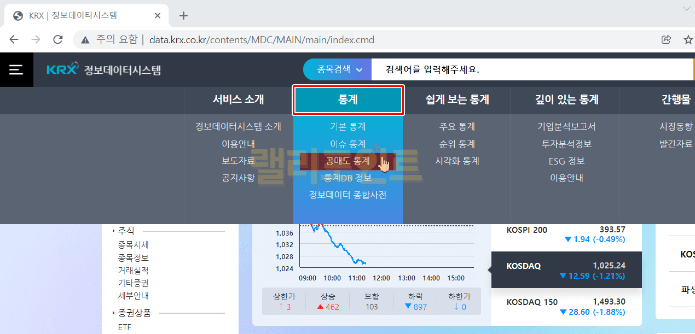Screen dimensions: 695x334
Task: Click the 종목시세 link under 주식
Action: (x=133, y=245)
